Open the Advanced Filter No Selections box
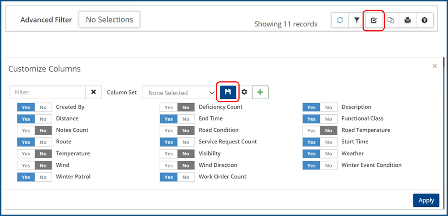The height and width of the screenshot is (216, 448). coord(109,20)
